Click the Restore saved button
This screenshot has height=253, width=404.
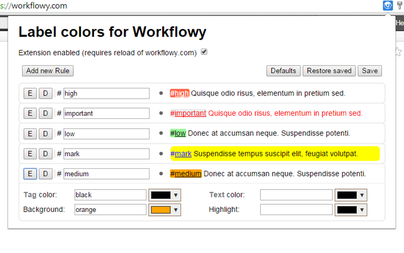(329, 71)
